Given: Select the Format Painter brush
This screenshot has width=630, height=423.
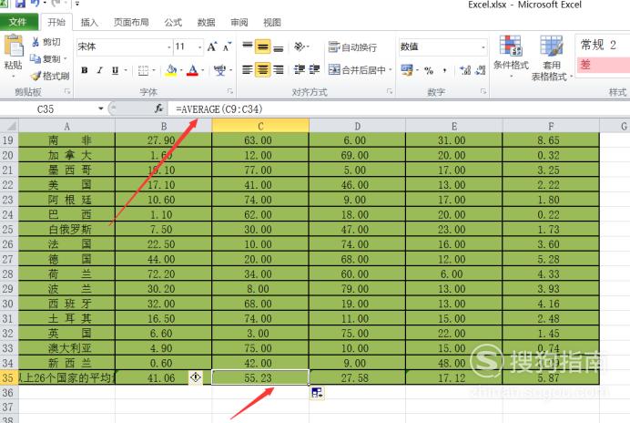Looking at the screenshot, I should tap(50, 76).
